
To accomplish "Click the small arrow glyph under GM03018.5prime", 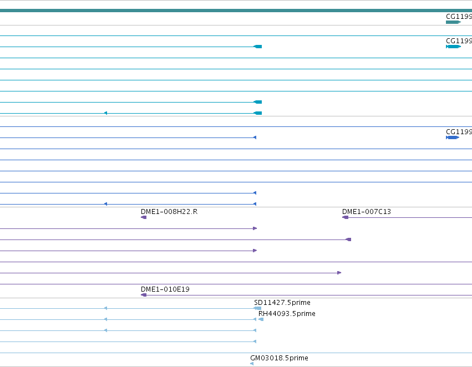I will click(252, 364).
